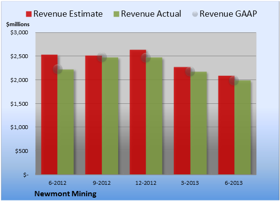Click the GAAP marker for 6-2012
The image size is (280, 201).
click(58, 69)
